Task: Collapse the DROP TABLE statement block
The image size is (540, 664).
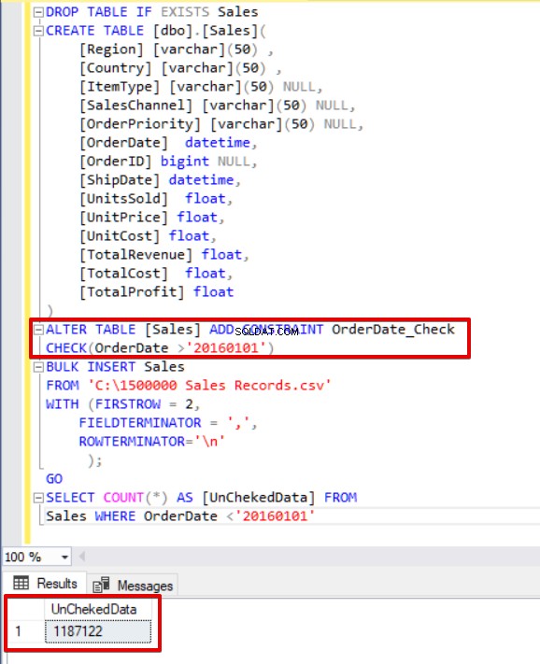Action: (x=38, y=12)
